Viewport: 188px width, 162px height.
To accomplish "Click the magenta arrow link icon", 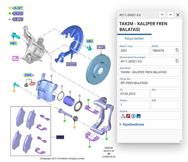I will (15, 58).
